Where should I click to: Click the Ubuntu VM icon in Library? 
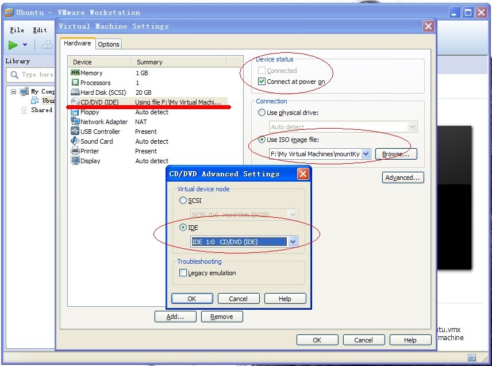click(x=34, y=101)
